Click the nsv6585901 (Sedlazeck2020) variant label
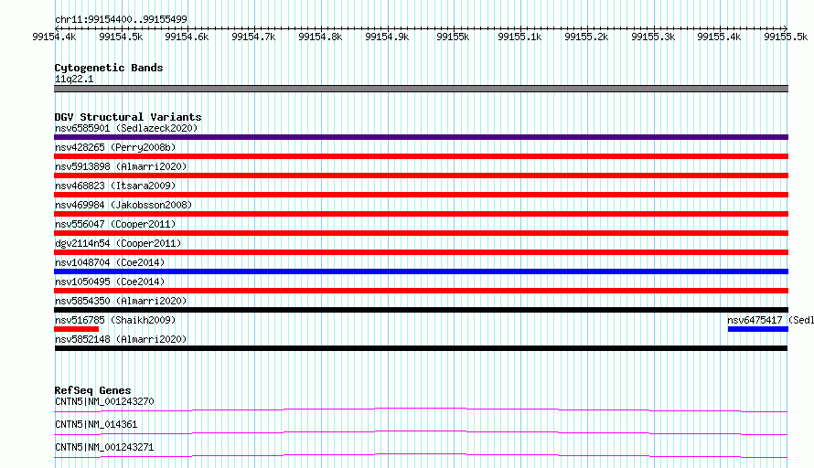Image resolution: width=814 pixels, height=468 pixels. pyautogui.click(x=126, y=128)
